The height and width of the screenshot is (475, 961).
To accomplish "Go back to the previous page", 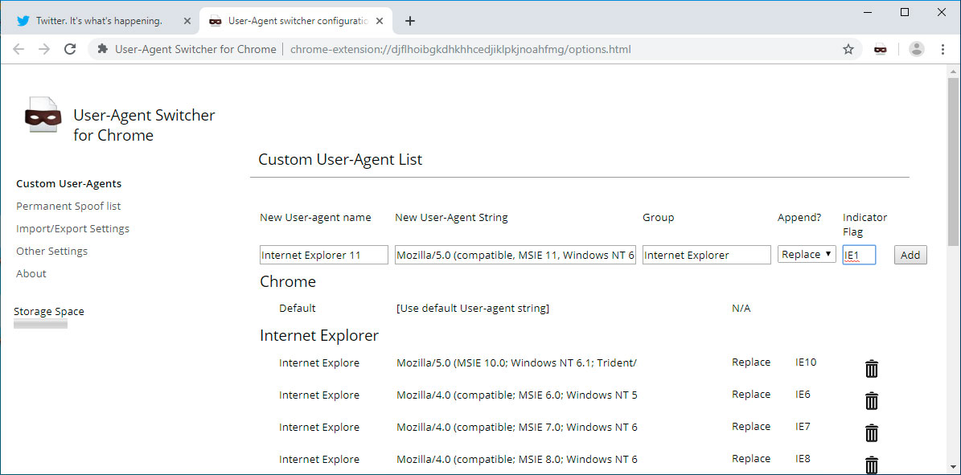I will pos(18,50).
